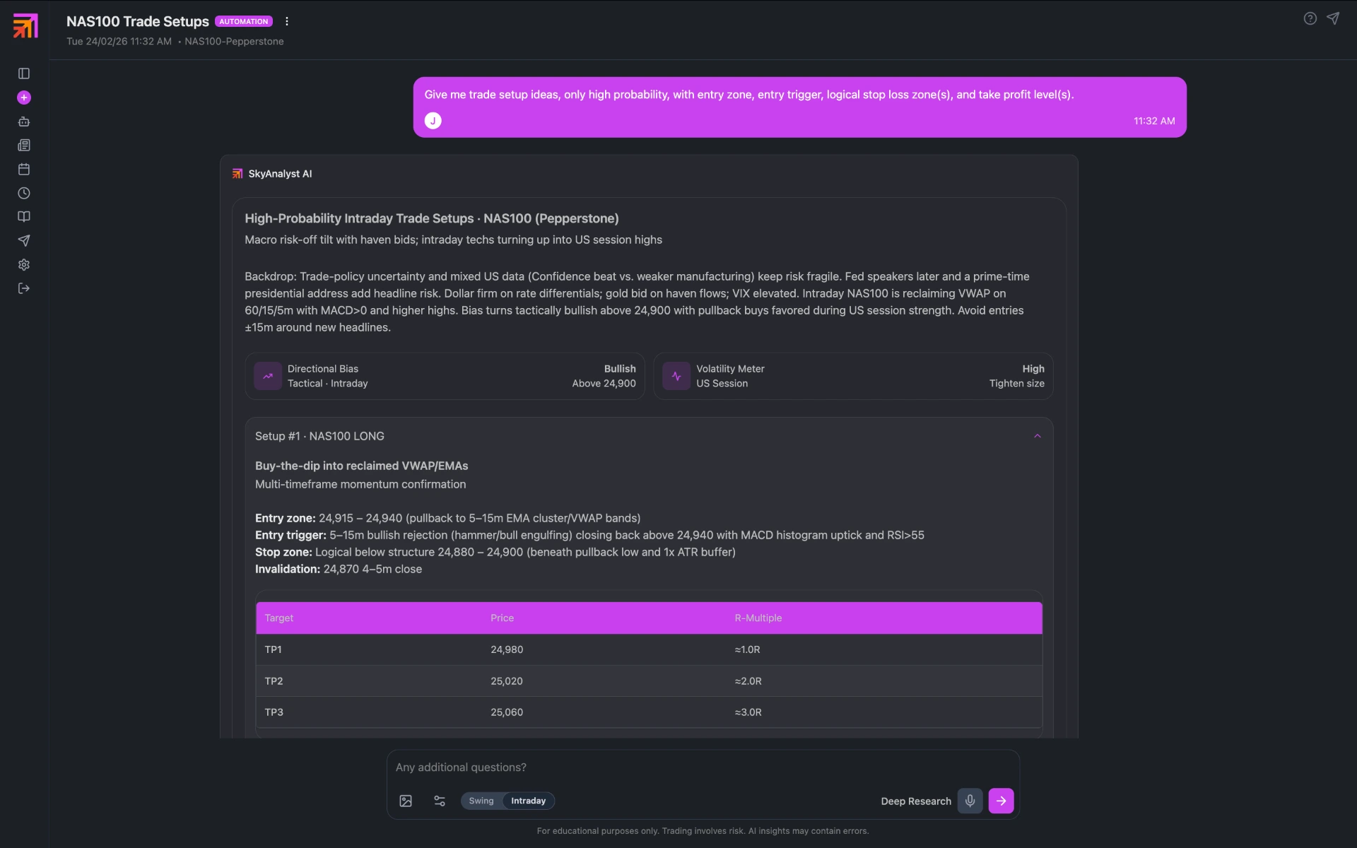Click the Any additional questions input field
The width and height of the screenshot is (1357, 848).
point(636,767)
